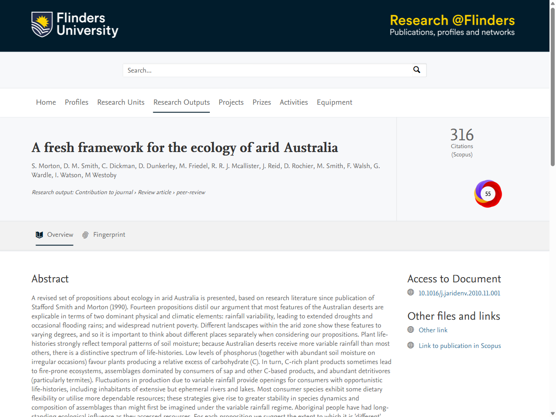Click the globe icon beside the Scopus link
Viewport: 556px width, 417px height.
pyautogui.click(x=410, y=345)
